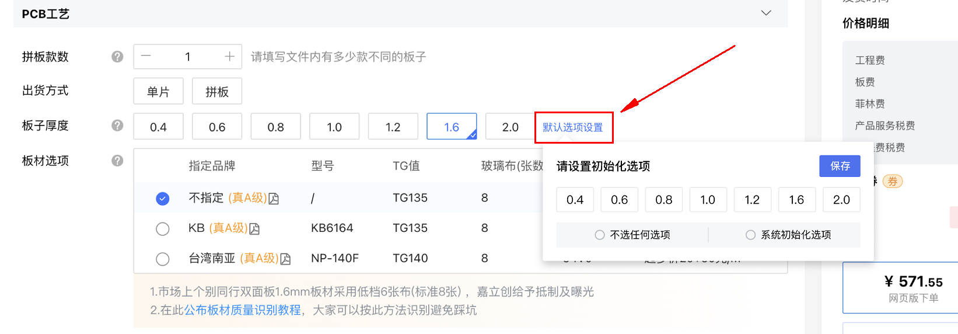Open 公布板材质量识别教程 link
Screen dimensions: 958x334
(243, 310)
